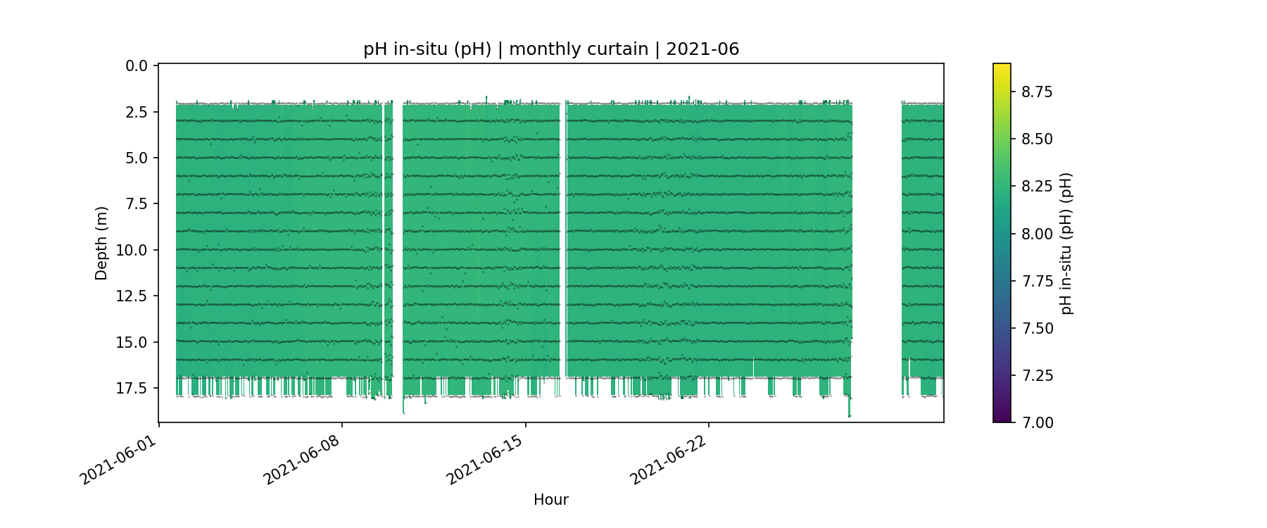
Task: Click the plot title text
Action: click(550, 49)
